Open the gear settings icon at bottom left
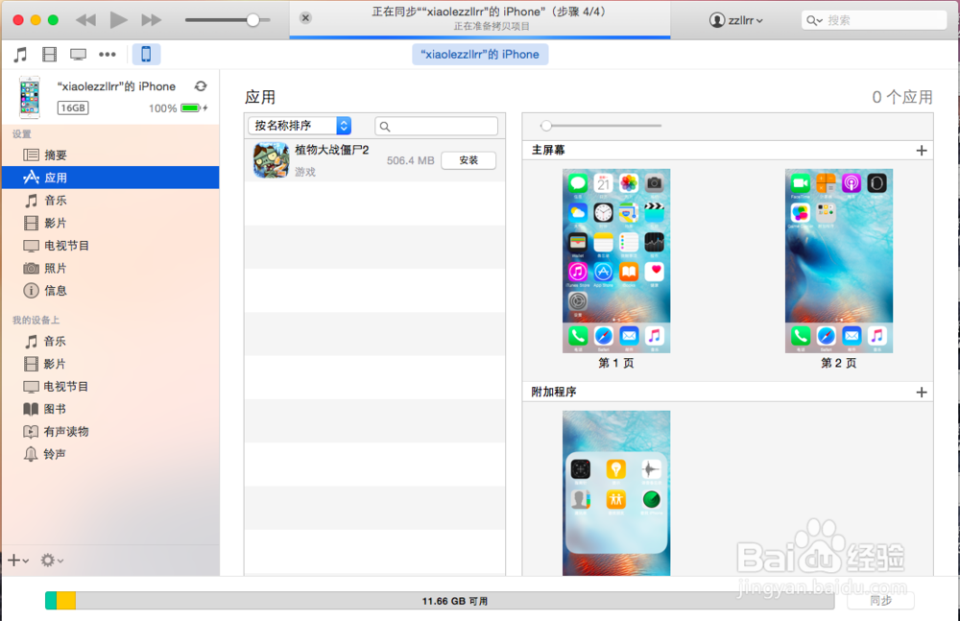The image size is (960, 621). pyautogui.click(x=46, y=561)
